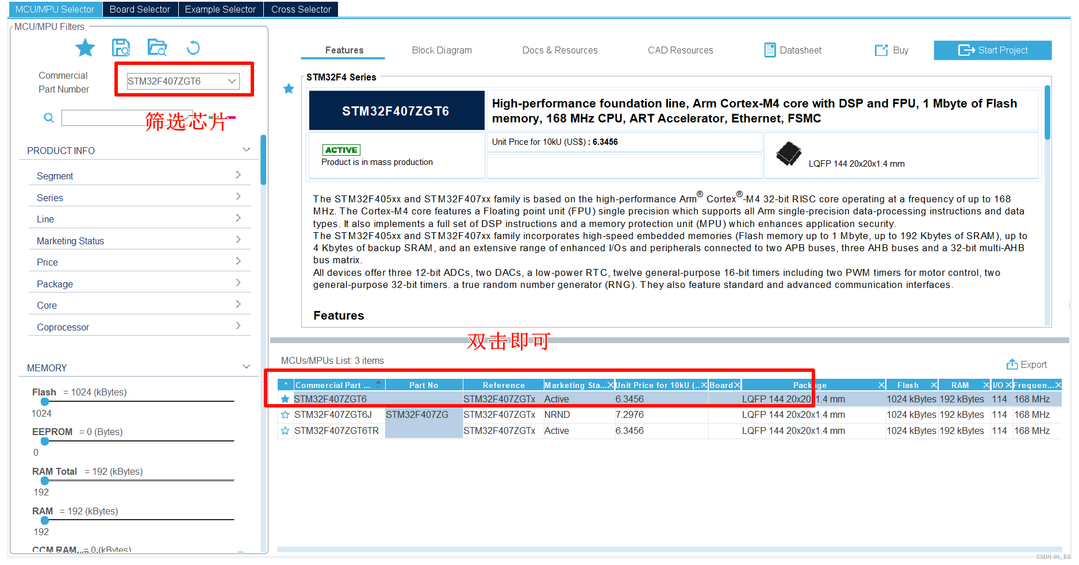Click the Export icon above the MCU list

1012,364
